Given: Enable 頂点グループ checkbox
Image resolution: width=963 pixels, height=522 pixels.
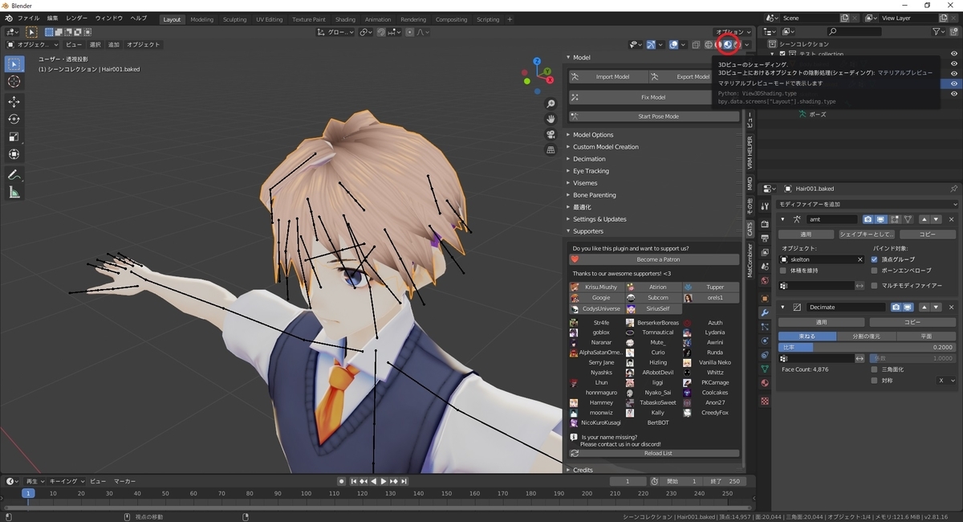Looking at the screenshot, I should [x=875, y=259].
